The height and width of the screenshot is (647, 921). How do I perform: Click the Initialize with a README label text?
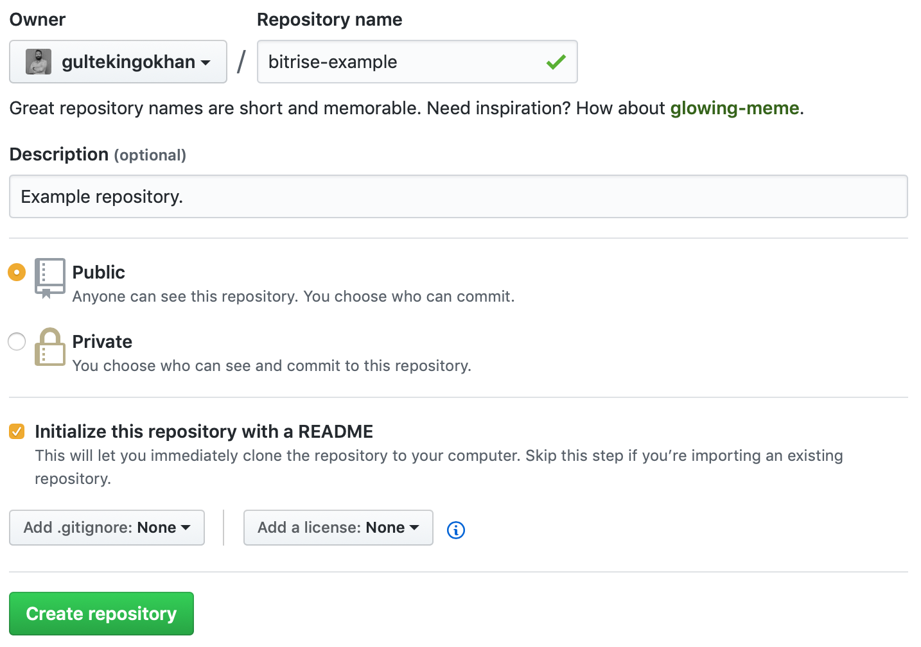[204, 431]
